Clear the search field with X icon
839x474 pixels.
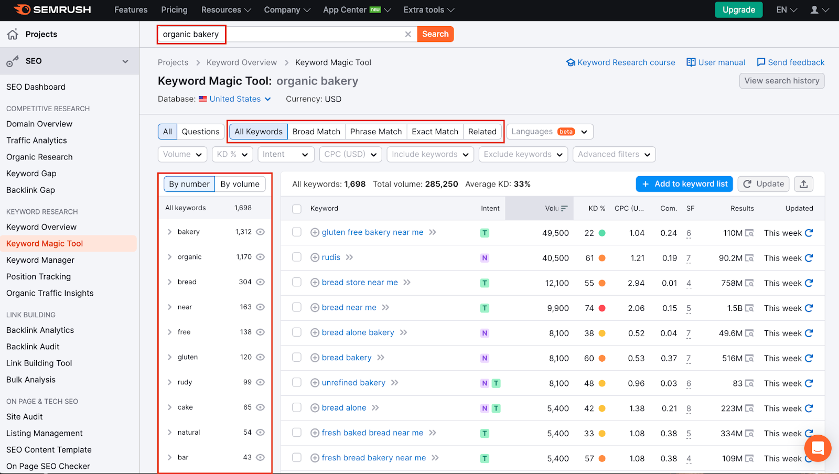(408, 34)
